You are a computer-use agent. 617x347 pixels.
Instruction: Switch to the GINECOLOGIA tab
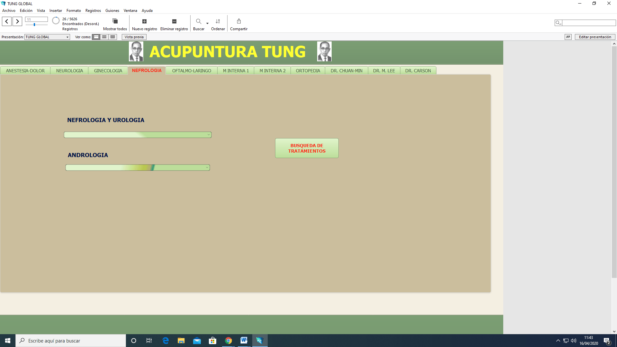108,71
